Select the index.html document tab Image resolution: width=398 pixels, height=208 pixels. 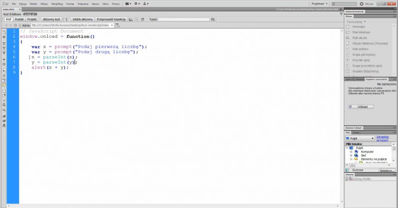pos(10,9)
